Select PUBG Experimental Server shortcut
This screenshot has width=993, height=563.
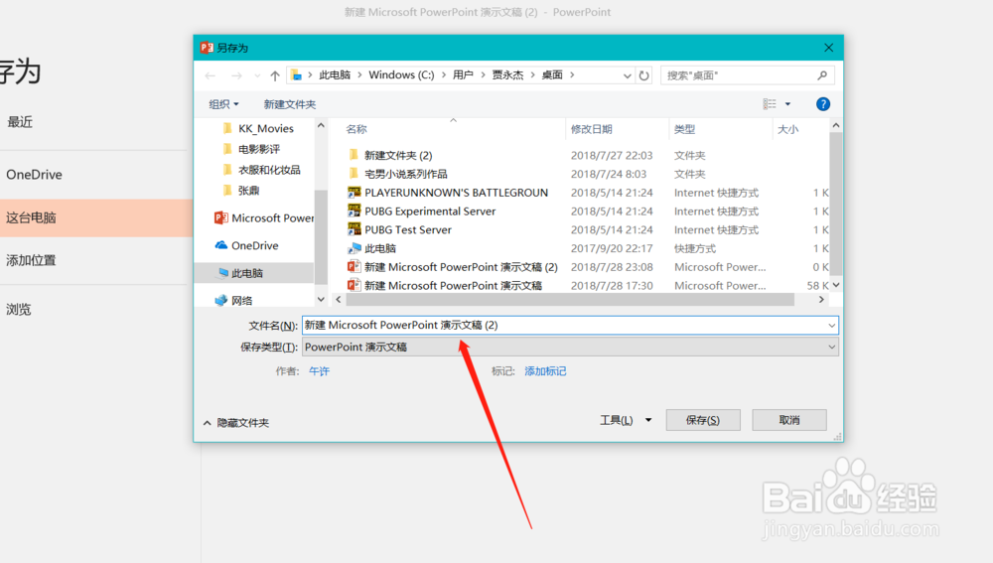coord(587,211)
